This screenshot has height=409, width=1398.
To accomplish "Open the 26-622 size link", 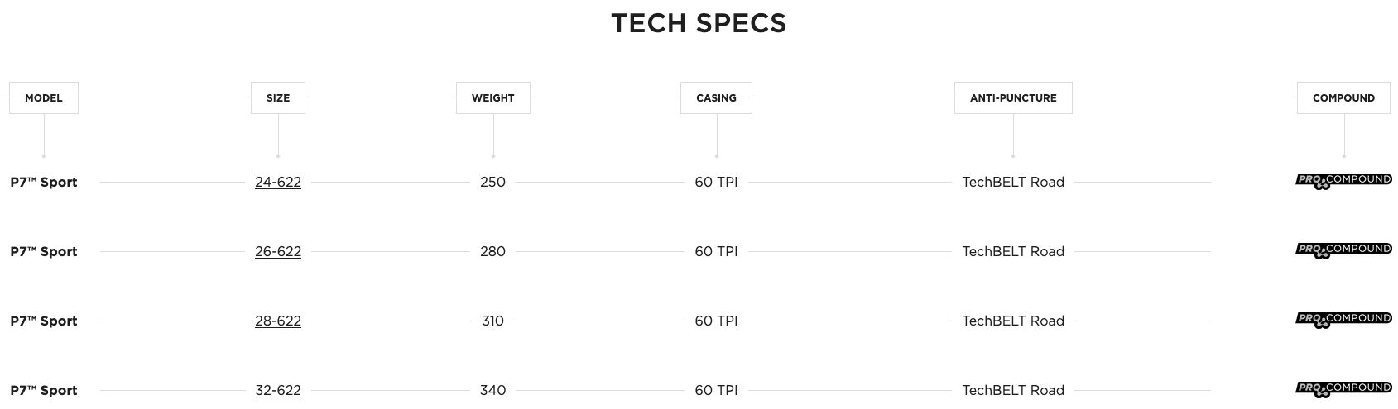I will 278,251.
